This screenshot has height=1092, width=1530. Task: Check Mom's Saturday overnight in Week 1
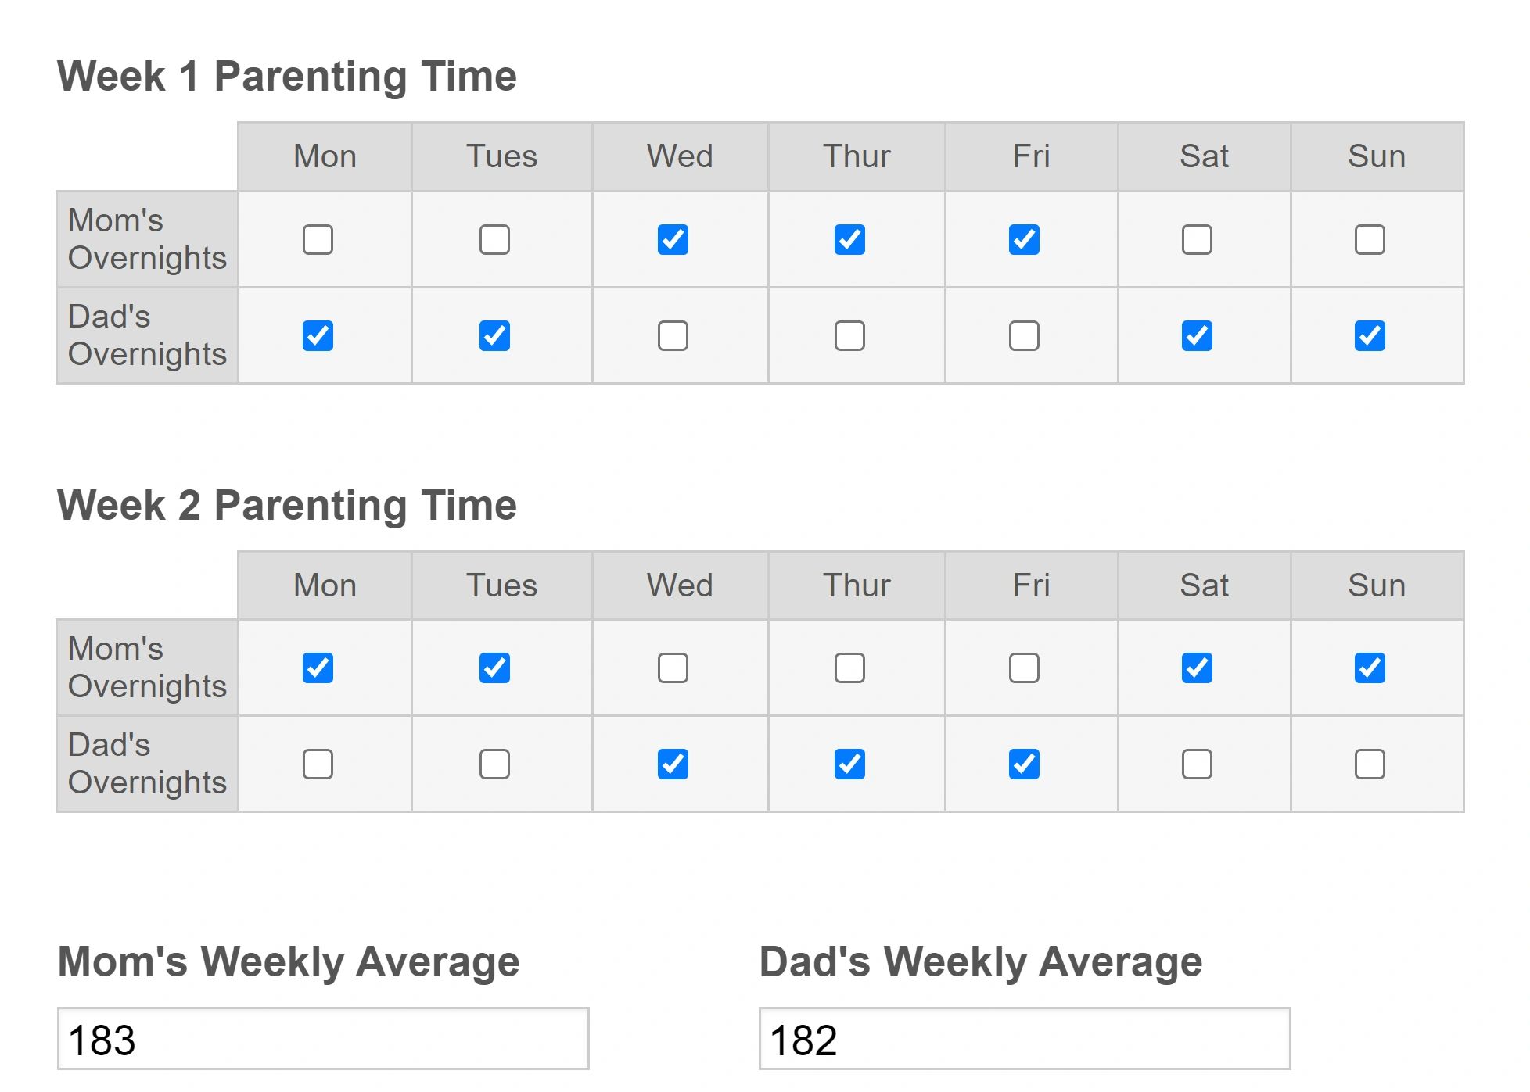[x=1196, y=240]
